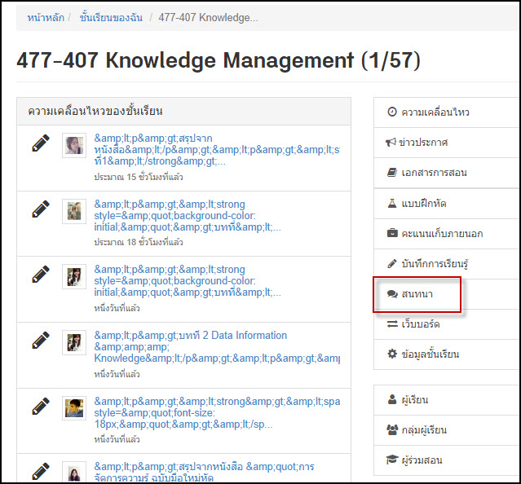Click the person icon for ผู้เรียน
The image size is (521, 484).
(x=392, y=399)
